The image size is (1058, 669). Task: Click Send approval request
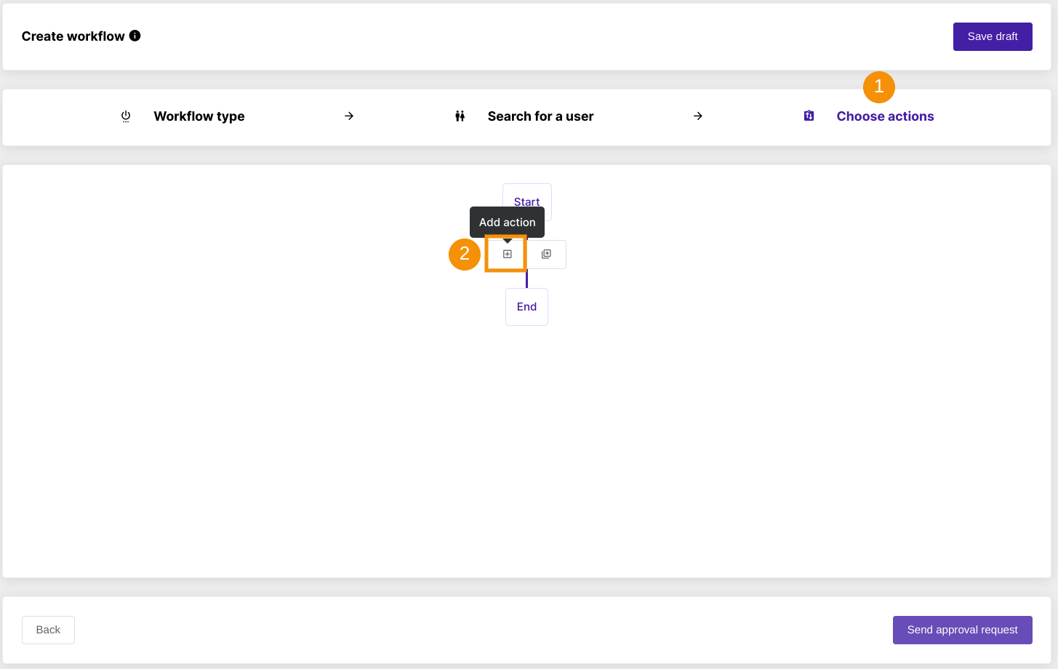pos(962,630)
